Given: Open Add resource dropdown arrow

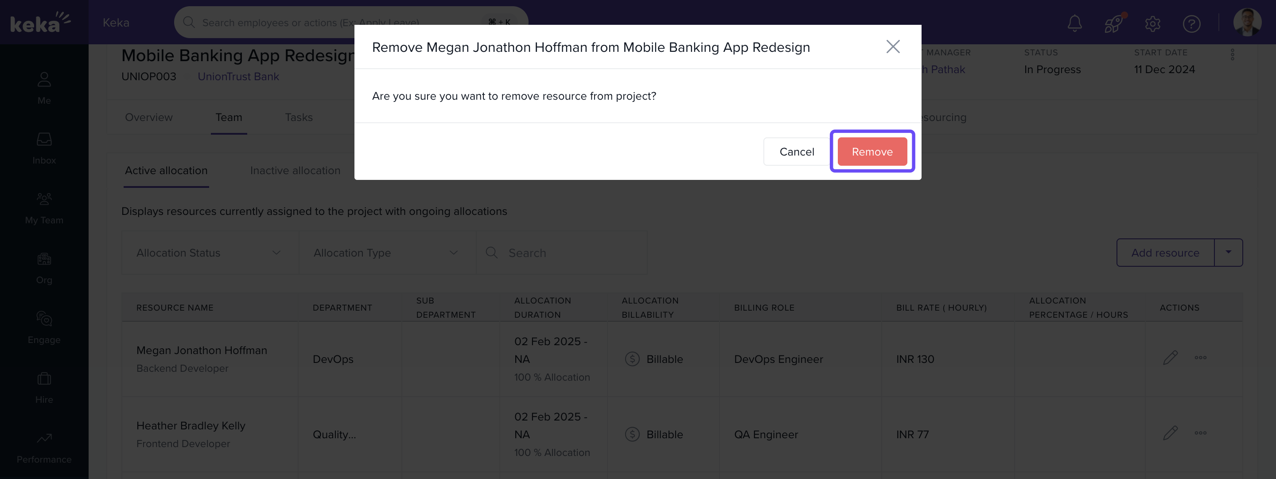Looking at the screenshot, I should click(x=1228, y=253).
